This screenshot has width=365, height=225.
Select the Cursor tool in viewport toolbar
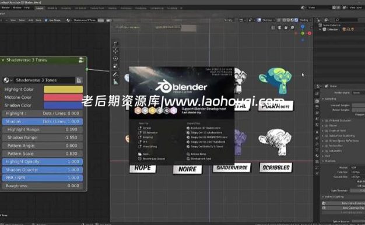[x=115, y=44]
